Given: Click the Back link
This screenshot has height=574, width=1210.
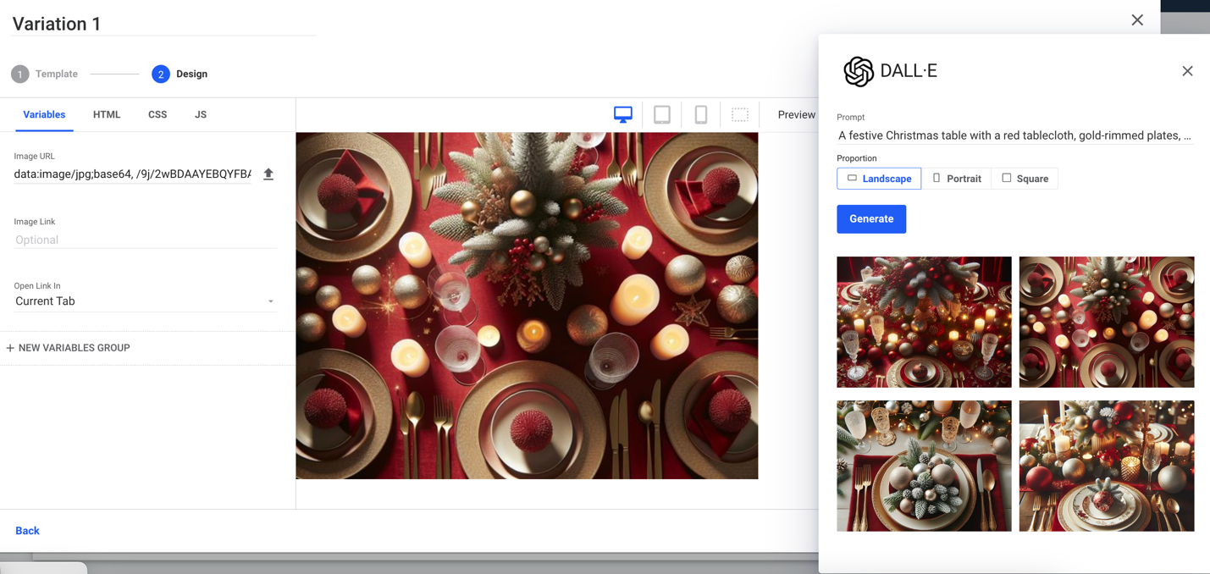Looking at the screenshot, I should [x=27, y=531].
